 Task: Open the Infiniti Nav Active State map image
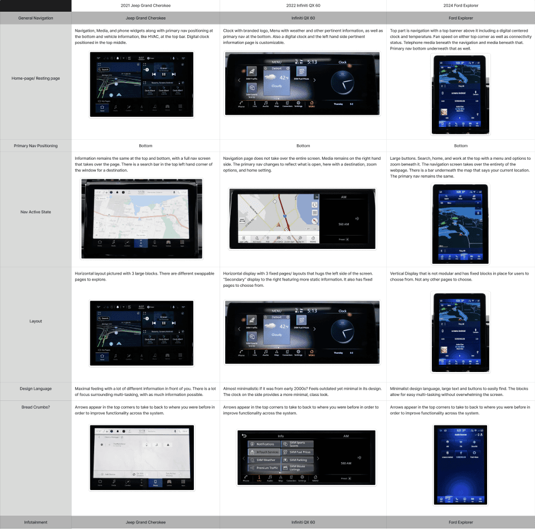point(302,219)
